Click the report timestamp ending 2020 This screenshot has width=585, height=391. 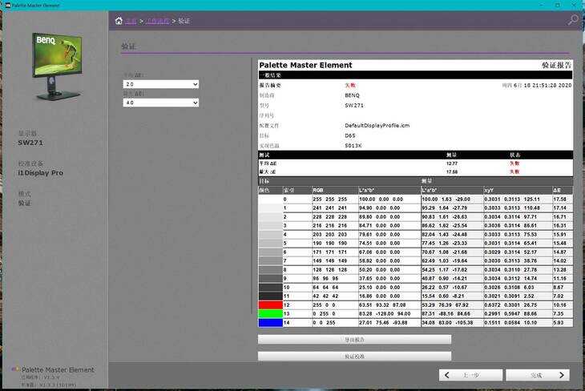536,85
